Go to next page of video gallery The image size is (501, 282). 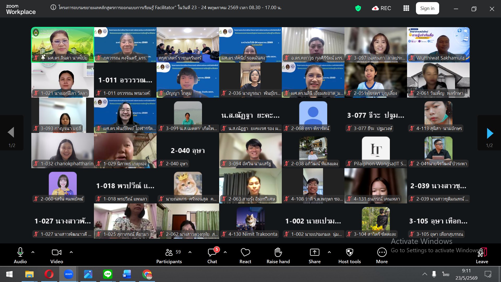[490, 133]
